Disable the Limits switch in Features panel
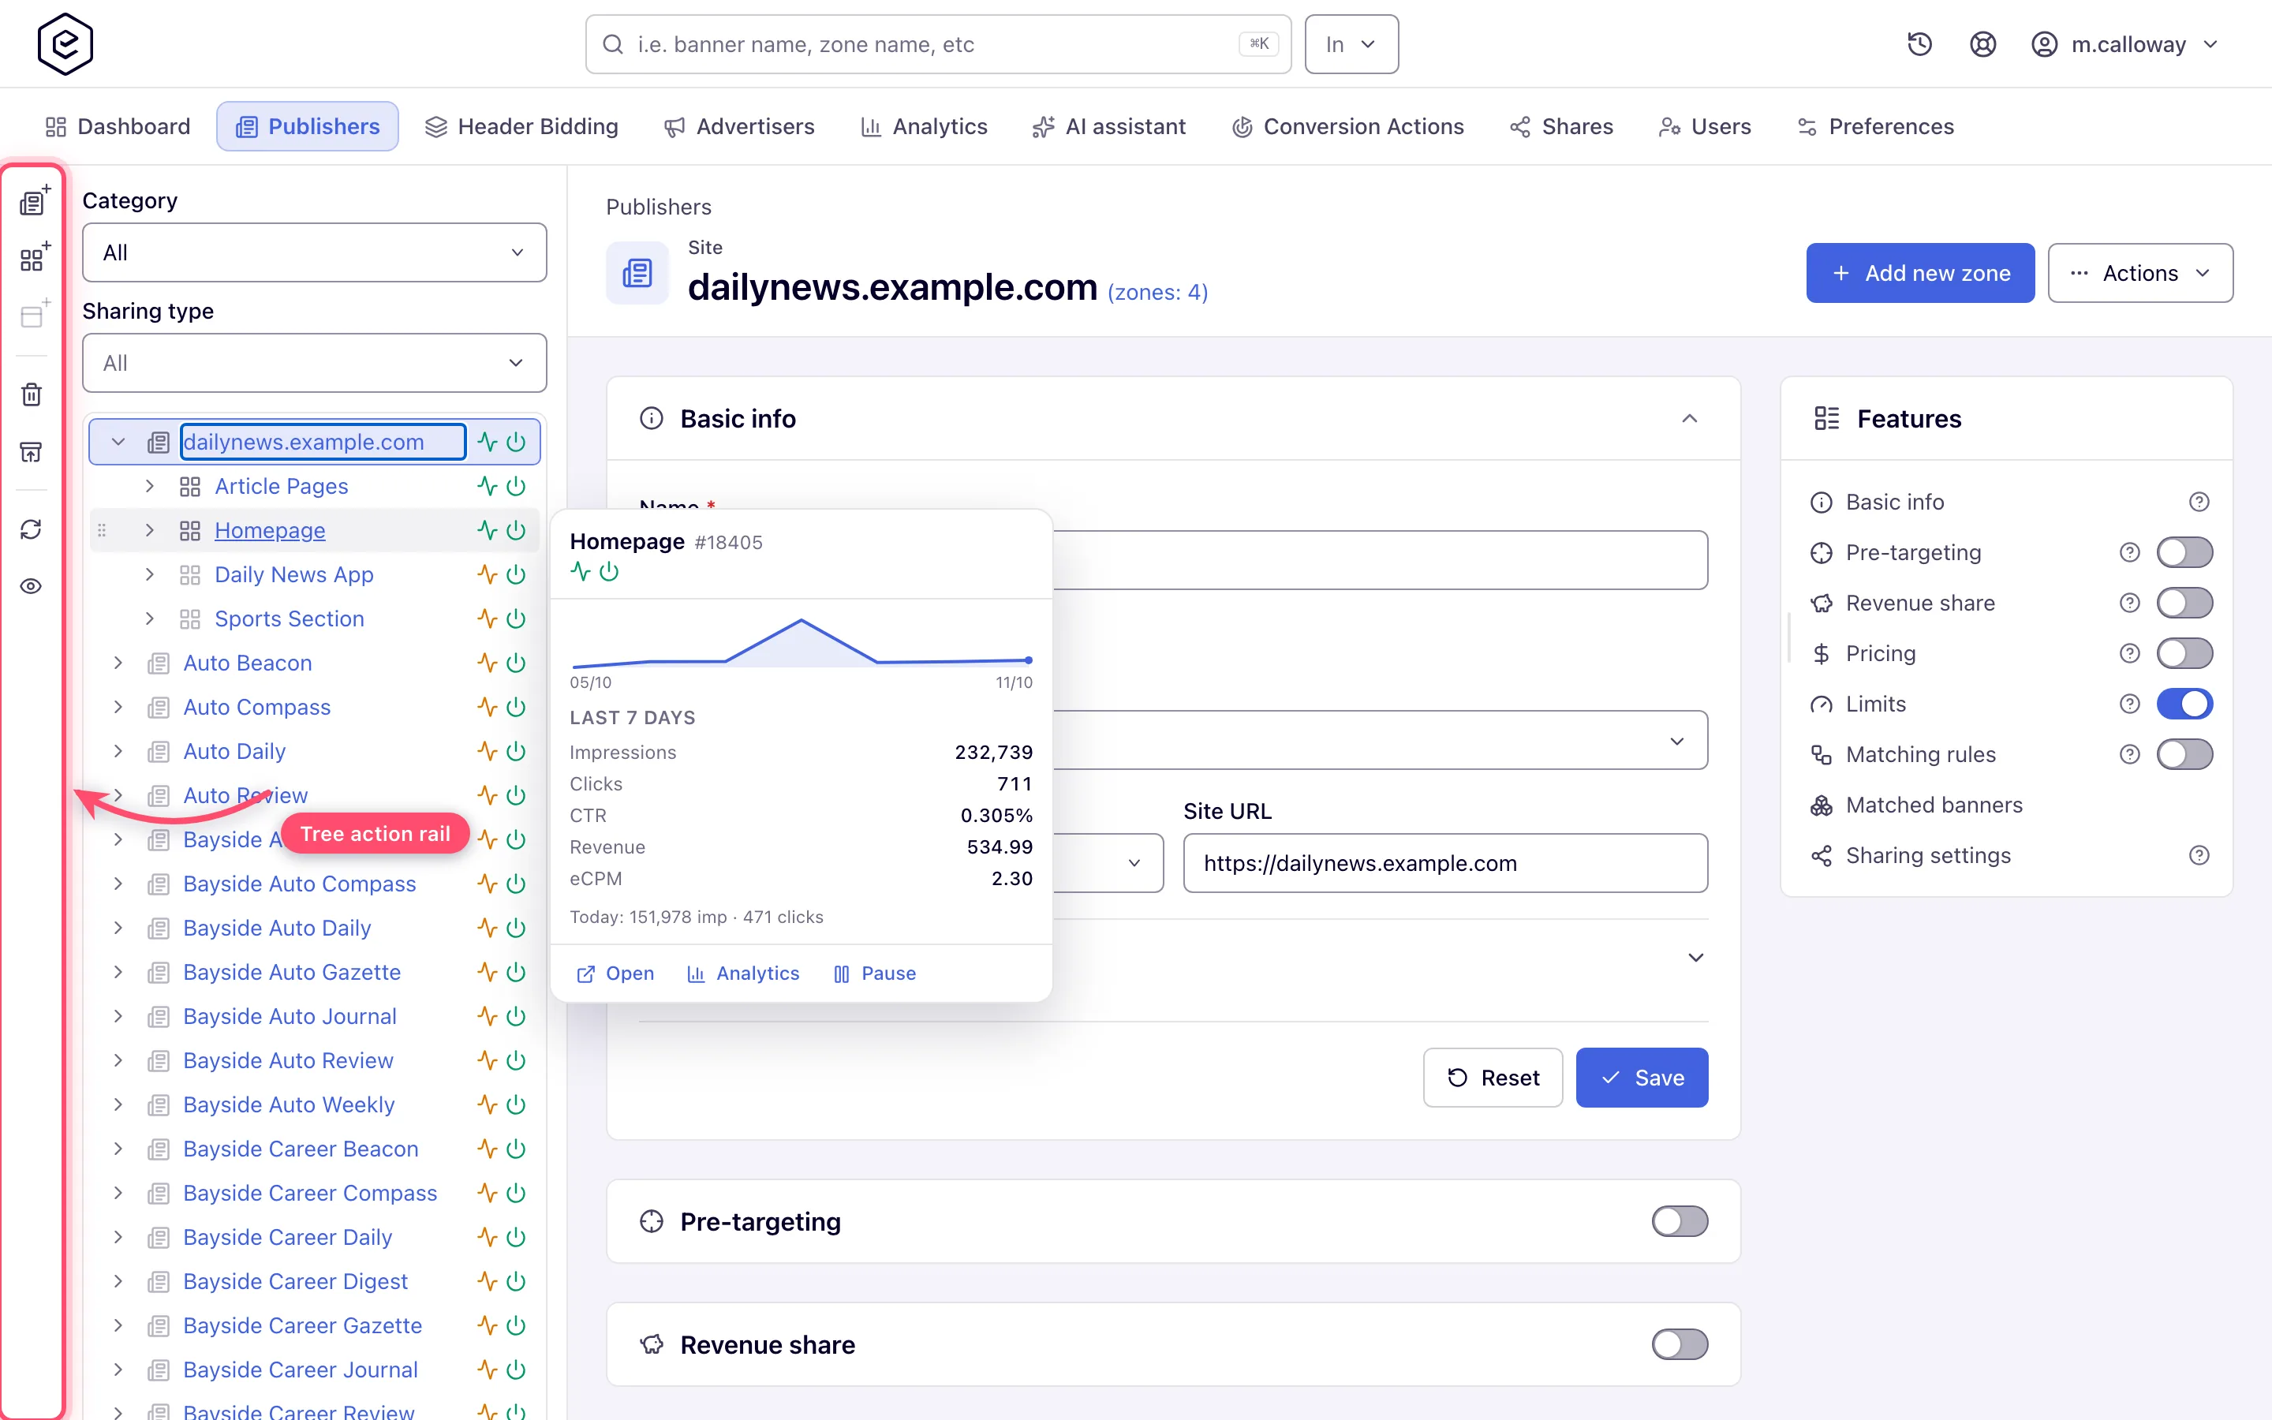 [2184, 704]
